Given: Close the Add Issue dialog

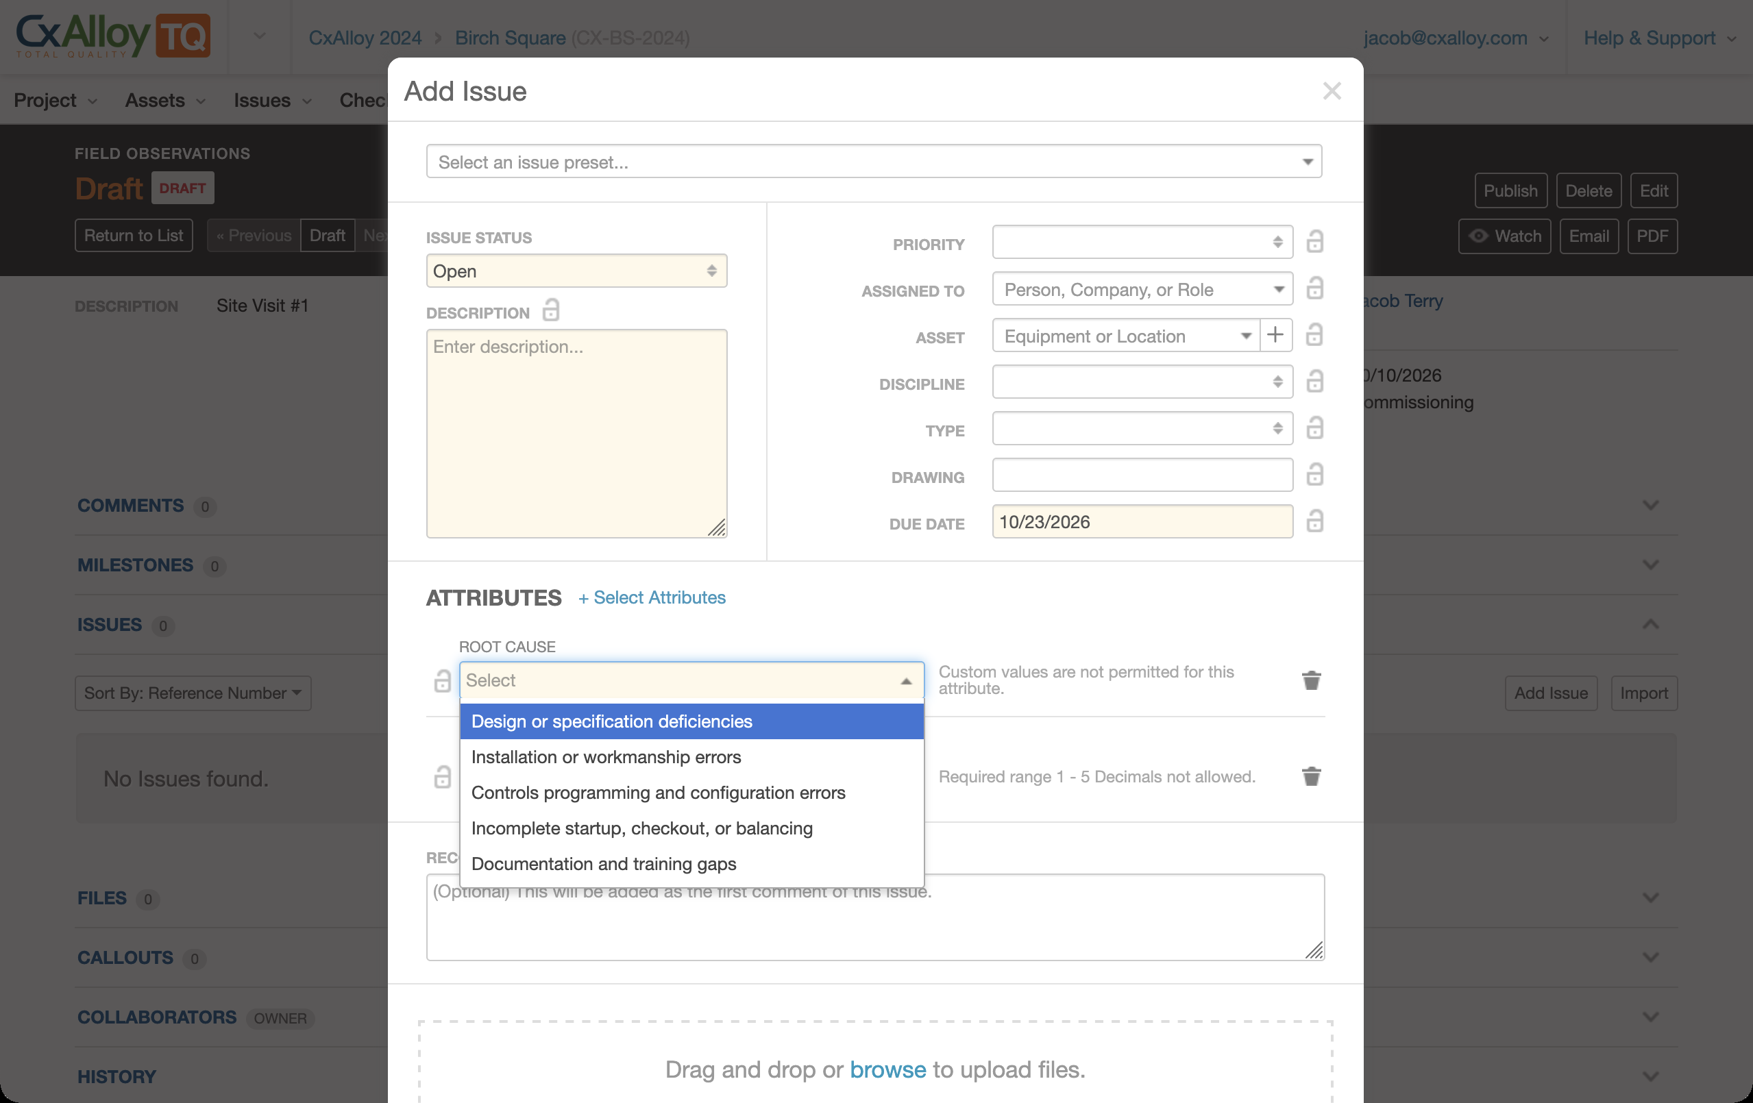Looking at the screenshot, I should click(1332, 91).
